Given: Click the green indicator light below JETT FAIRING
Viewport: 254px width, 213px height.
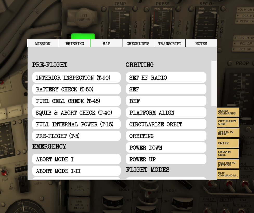Looking at the screenshot, I should click(83, 36).
